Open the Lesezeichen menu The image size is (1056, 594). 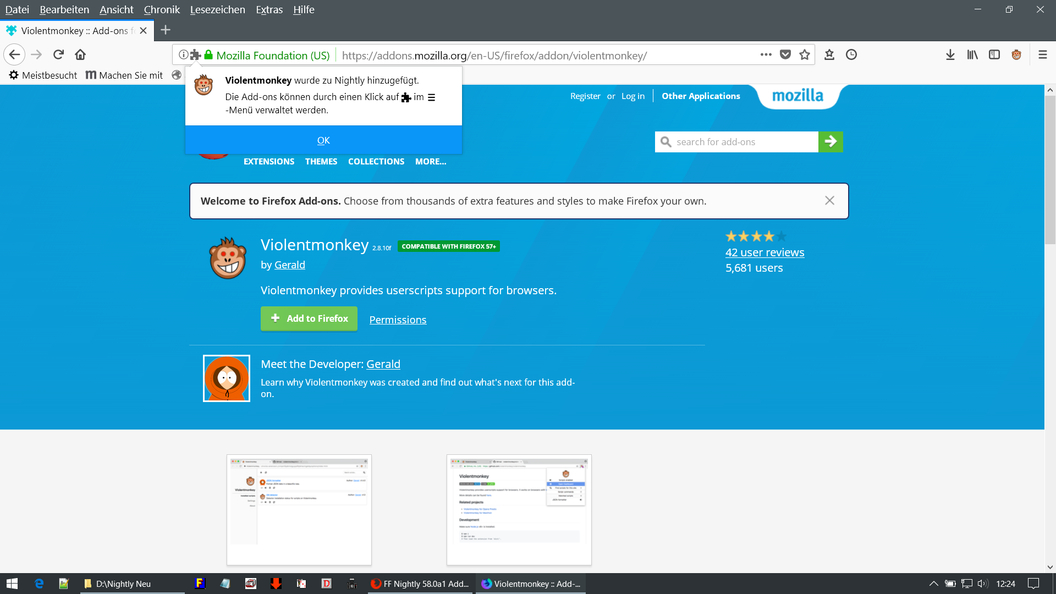tap(217, 9)
